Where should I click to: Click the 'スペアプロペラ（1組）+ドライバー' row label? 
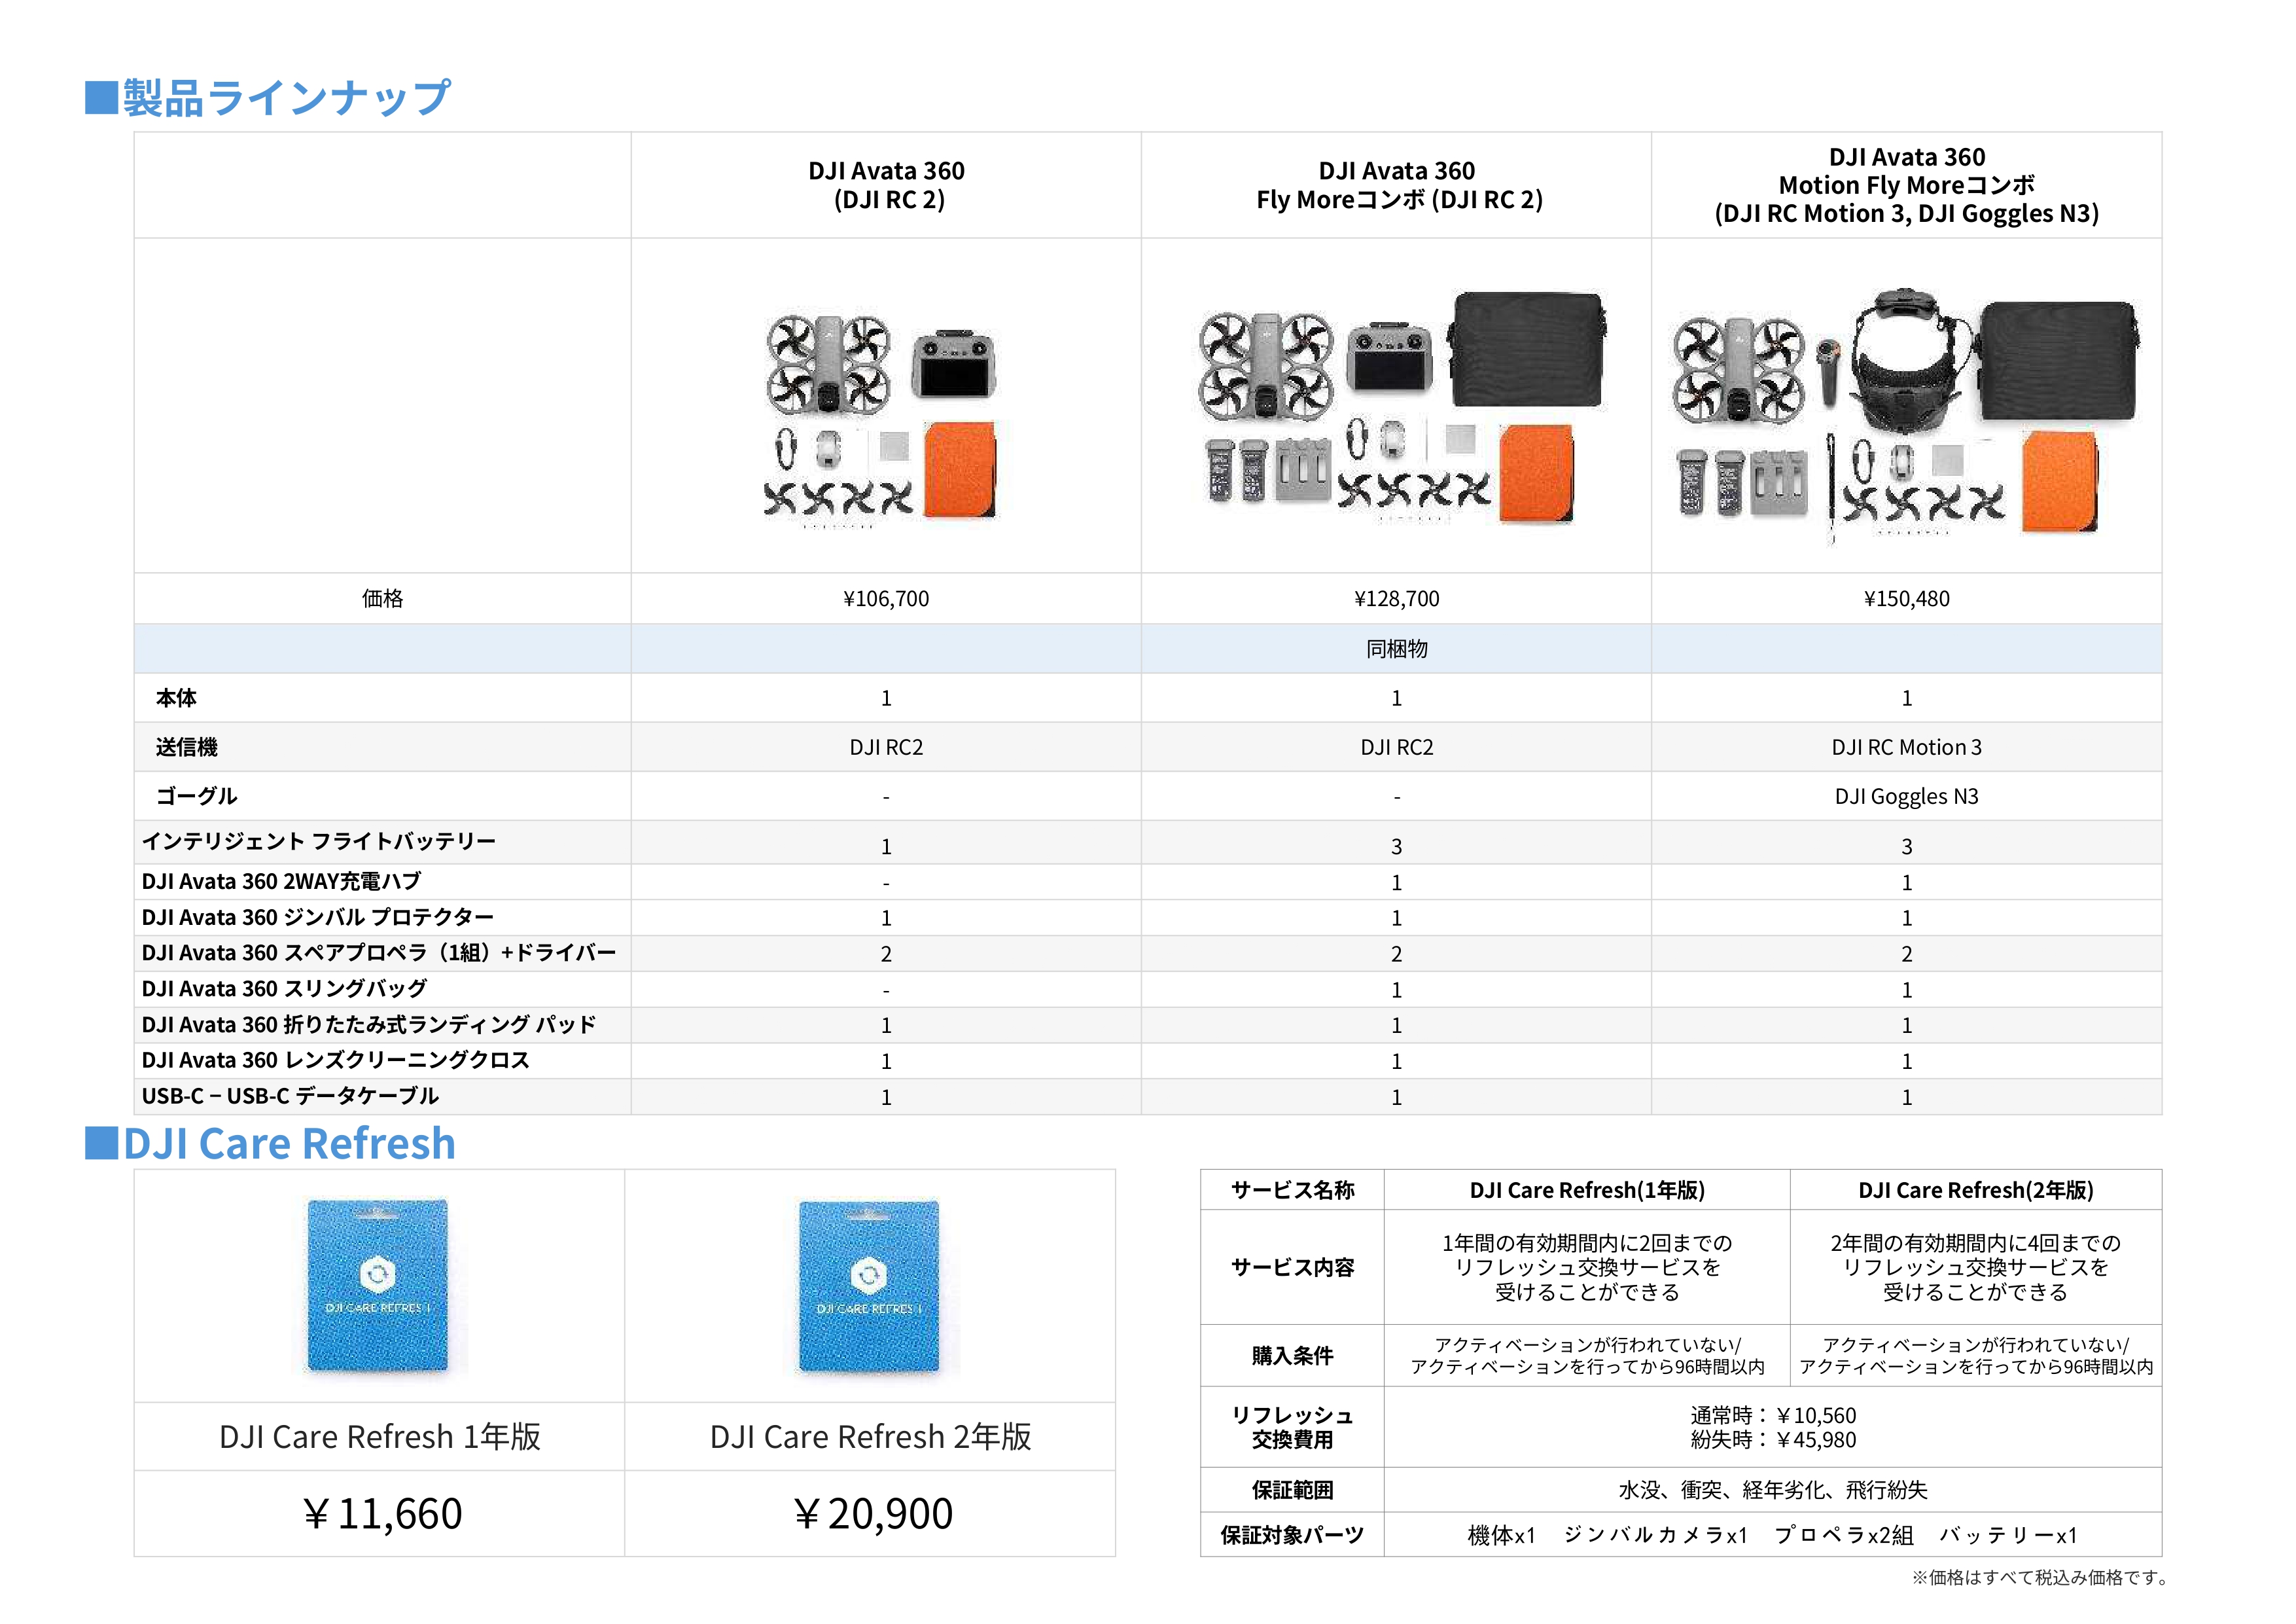click(450, 952)
